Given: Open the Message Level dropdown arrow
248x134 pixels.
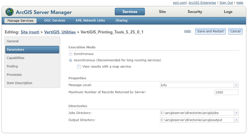Looking at the screenshot, I should coord(236,85).
